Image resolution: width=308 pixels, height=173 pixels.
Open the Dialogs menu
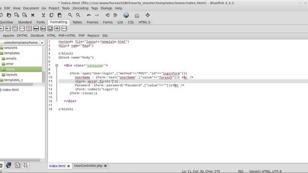click(106, 8)
